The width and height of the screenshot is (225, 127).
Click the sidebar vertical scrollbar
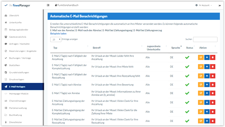point(43,60)
